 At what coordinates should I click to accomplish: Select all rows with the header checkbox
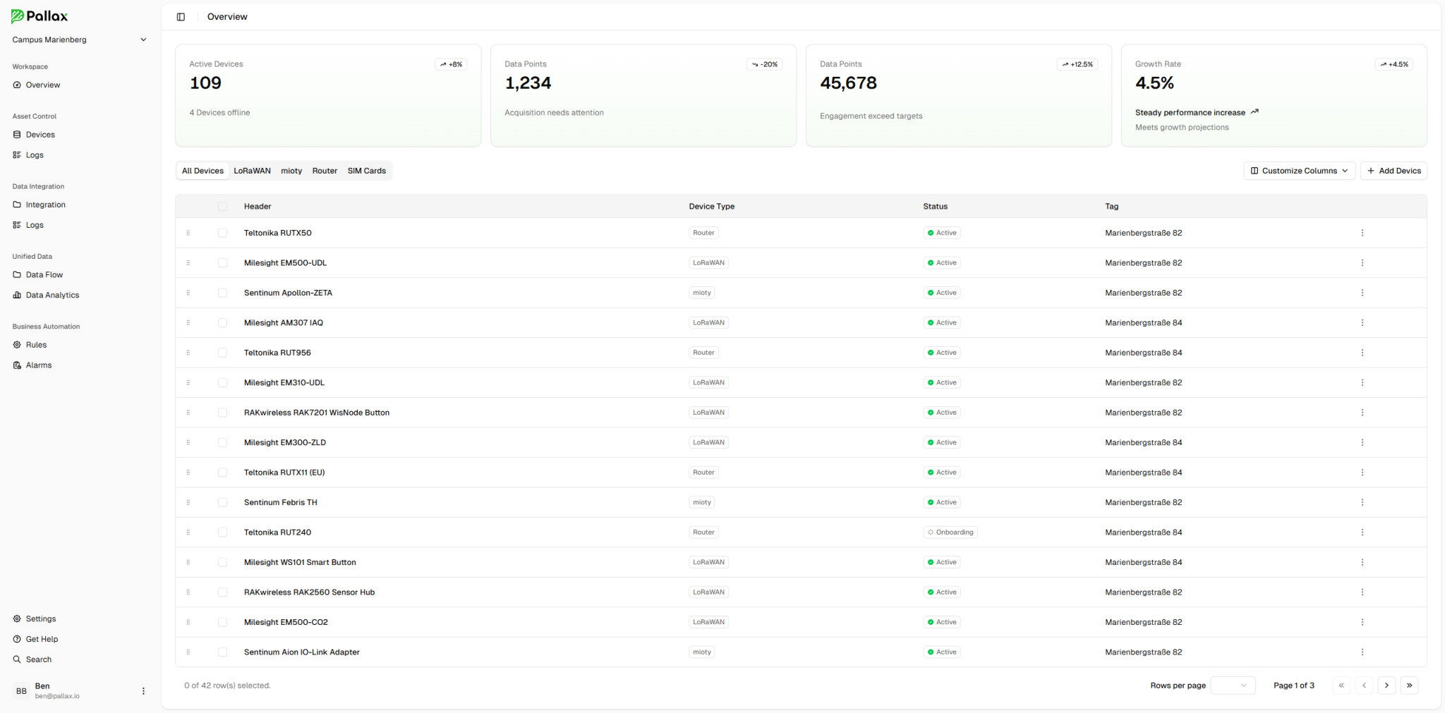click(223, 206)
